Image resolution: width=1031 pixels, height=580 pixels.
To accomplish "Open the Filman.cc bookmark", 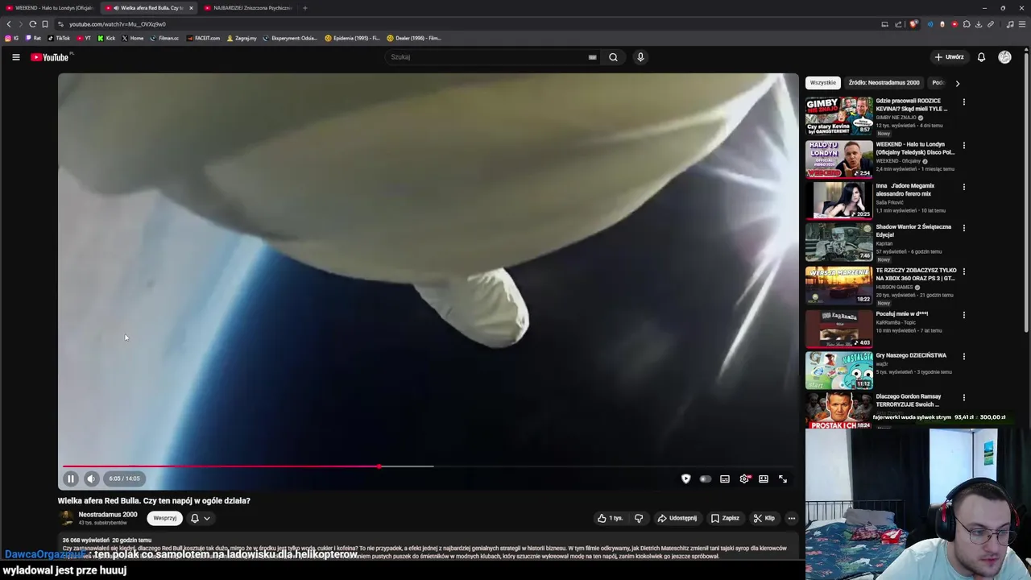I will coord(165,38).
